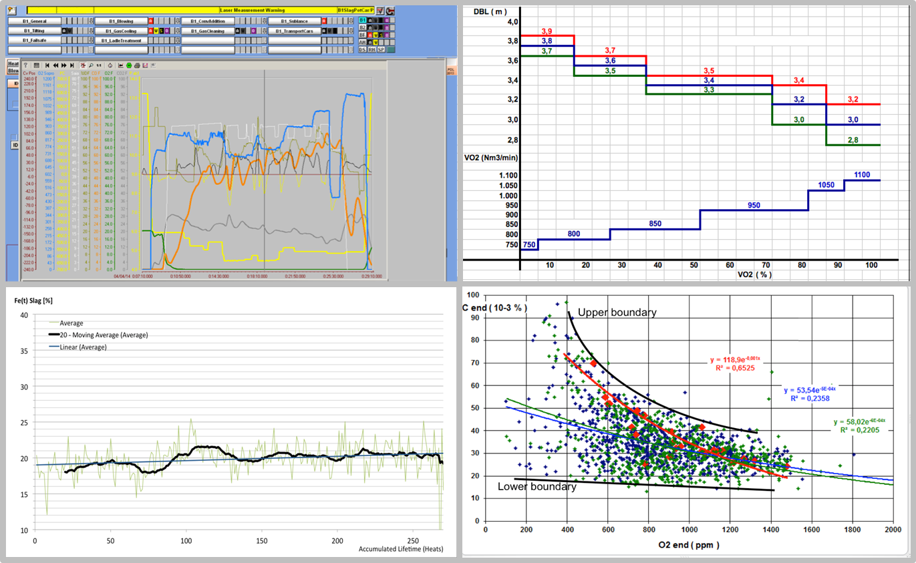Acknowledge alarm with the checkmark icon
Viewport: 916px width, 563px height.
tap(380, 11)
